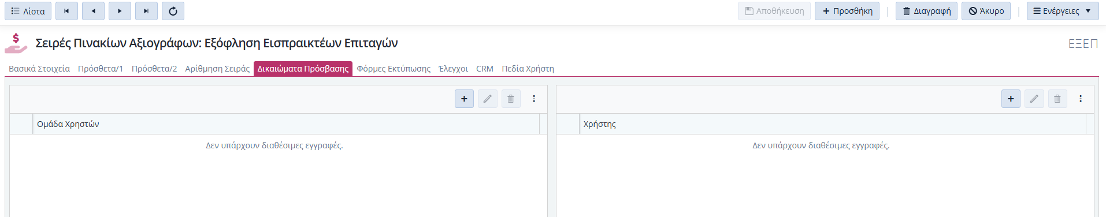1106x217 pixels.
Task: Go to previous record arrow
Action: (x=93, y=11)
